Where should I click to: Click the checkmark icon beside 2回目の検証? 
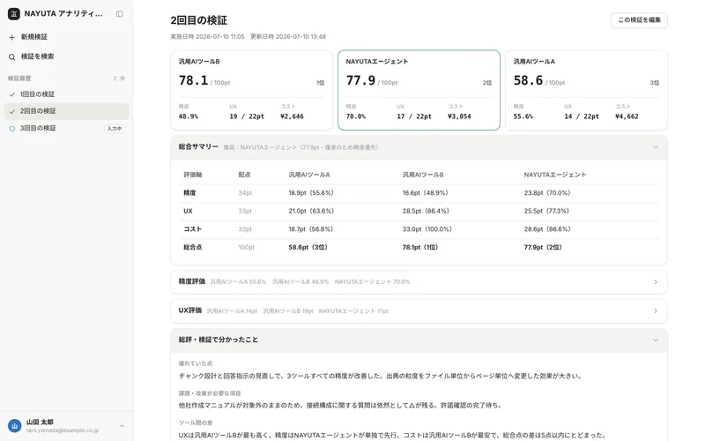[x=12, y=111]
